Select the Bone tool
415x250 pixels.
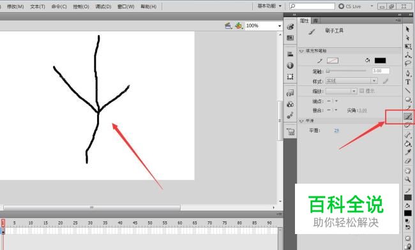pos(408,135)
